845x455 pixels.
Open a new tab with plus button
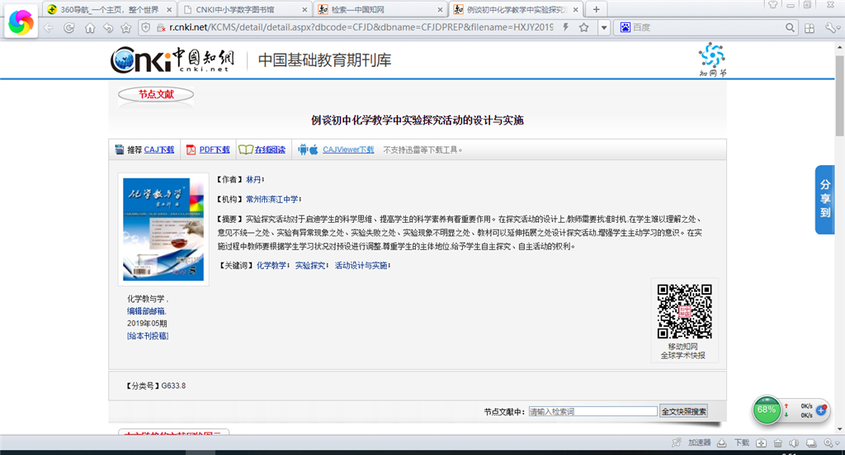tap(596, 9)
